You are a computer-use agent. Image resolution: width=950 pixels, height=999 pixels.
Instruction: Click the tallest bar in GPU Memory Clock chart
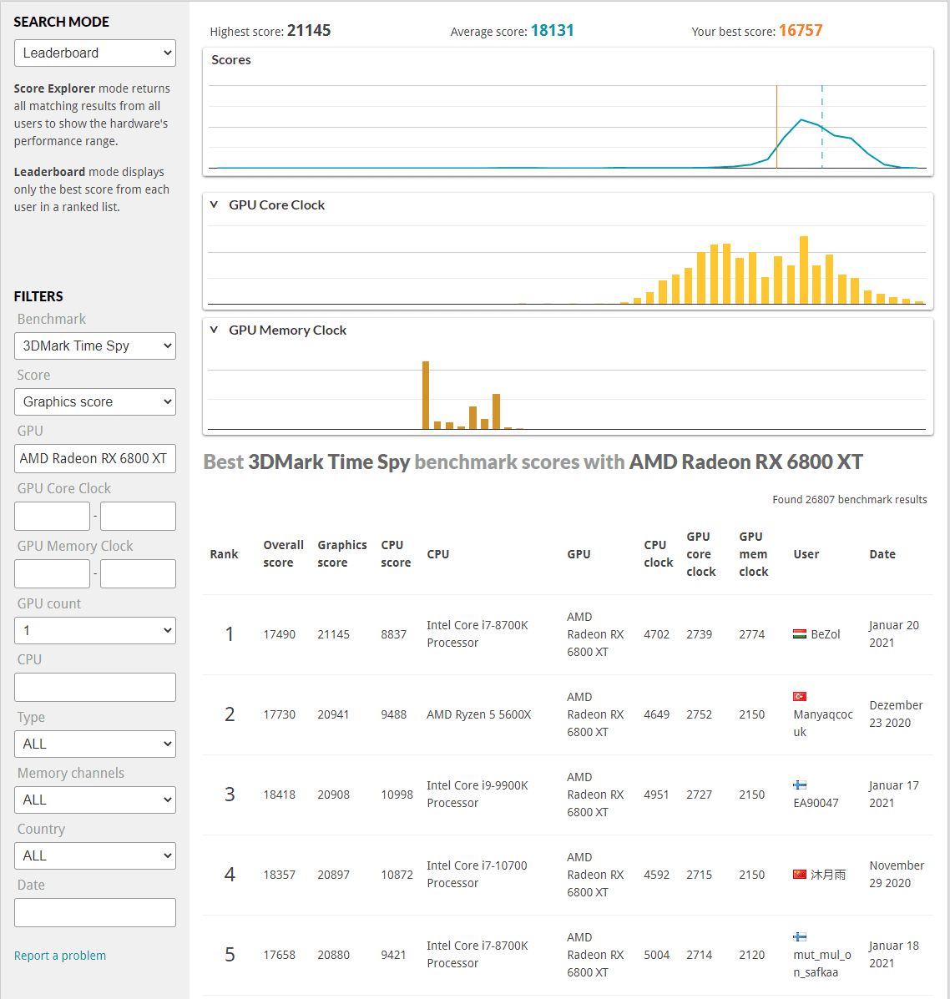pyautogui.click(x=426, y=395)
